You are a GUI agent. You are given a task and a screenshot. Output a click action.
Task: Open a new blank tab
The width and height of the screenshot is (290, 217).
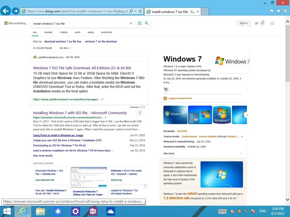coord(205,12)
